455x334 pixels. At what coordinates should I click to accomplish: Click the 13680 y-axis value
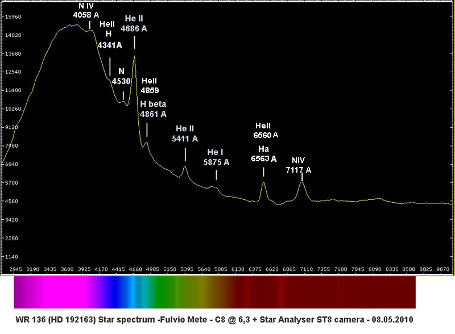(13, 53)
